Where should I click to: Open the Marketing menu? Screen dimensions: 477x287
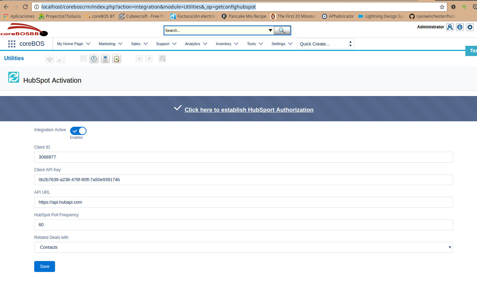coord(110,44)
